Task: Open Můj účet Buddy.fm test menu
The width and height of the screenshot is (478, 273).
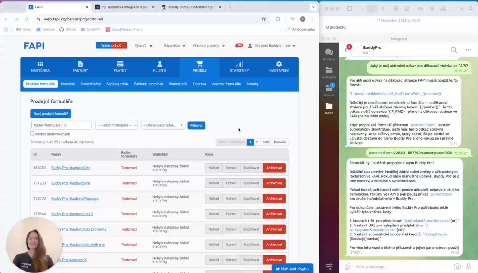Action: coord(272,45)
